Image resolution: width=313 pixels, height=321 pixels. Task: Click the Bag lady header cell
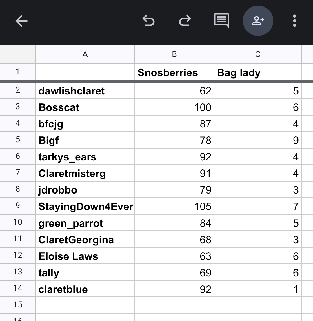coord(258,72)
